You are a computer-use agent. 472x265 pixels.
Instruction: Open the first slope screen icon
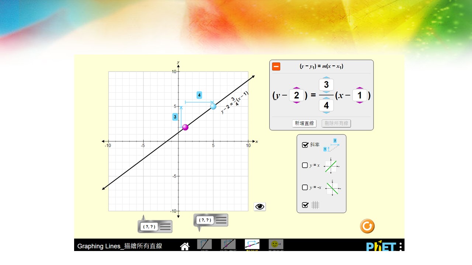click(x=204, y=244)
